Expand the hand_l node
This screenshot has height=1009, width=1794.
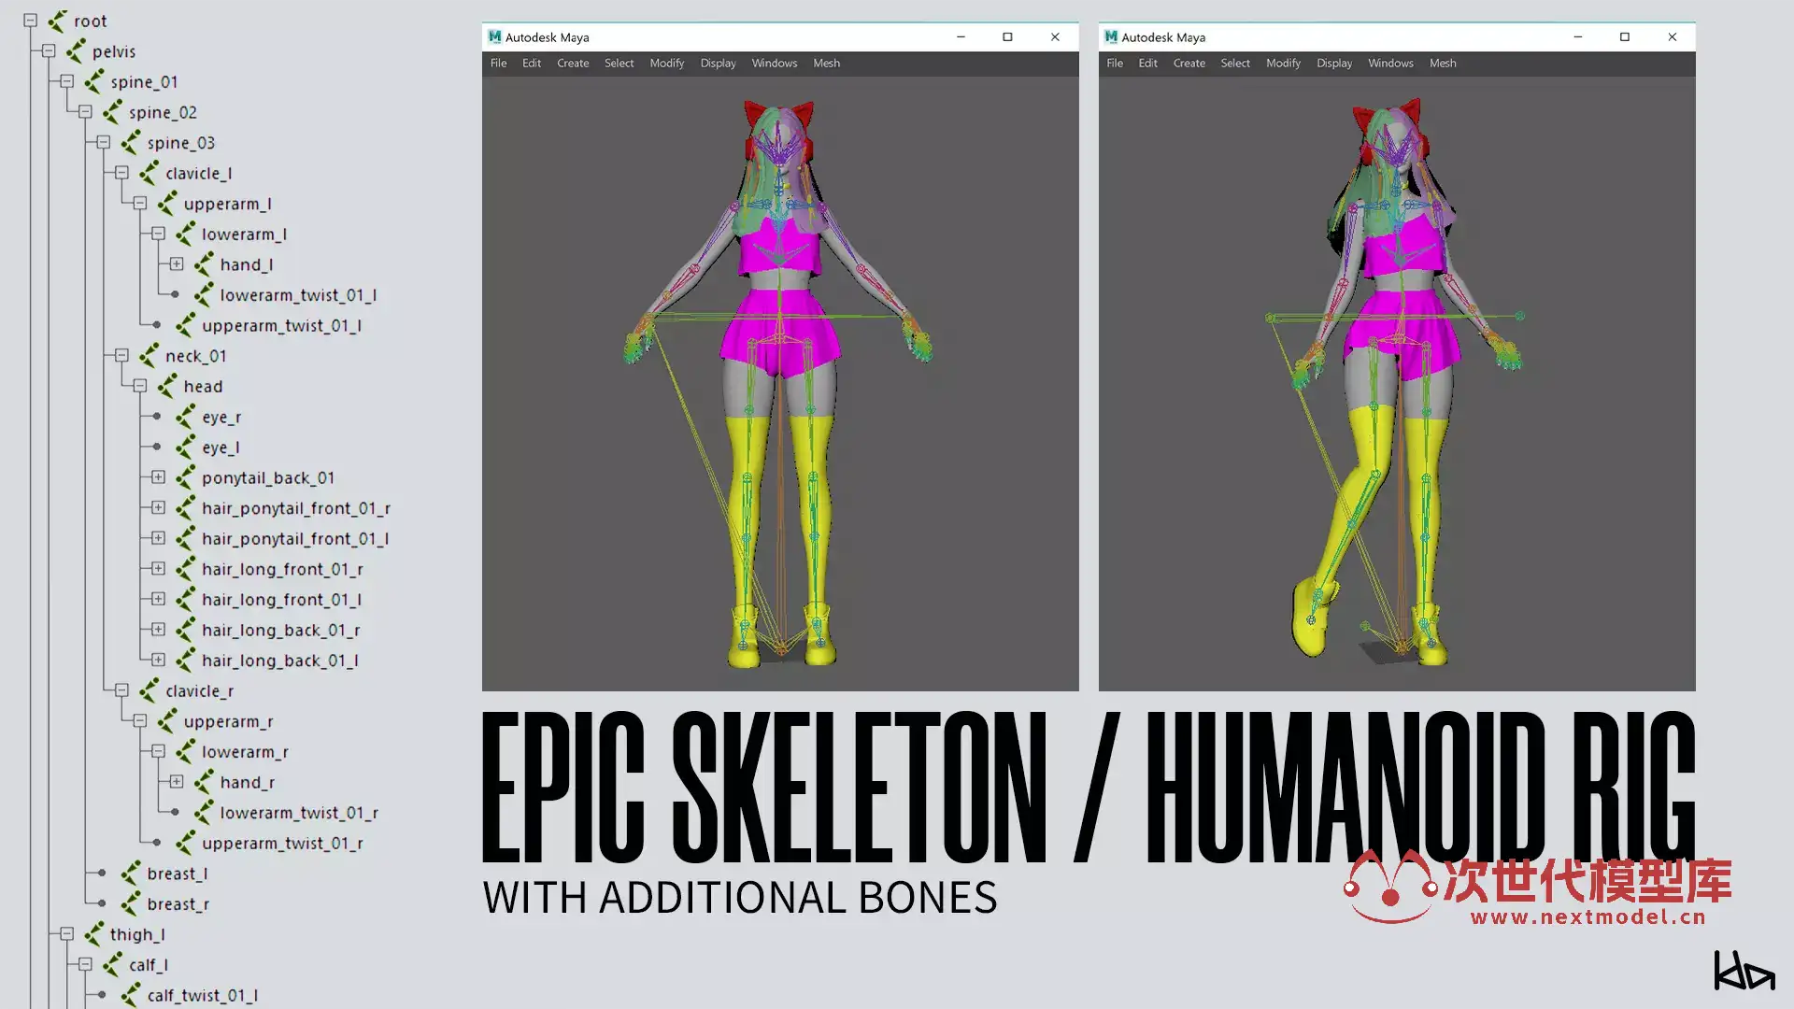[x=177, y=264]
